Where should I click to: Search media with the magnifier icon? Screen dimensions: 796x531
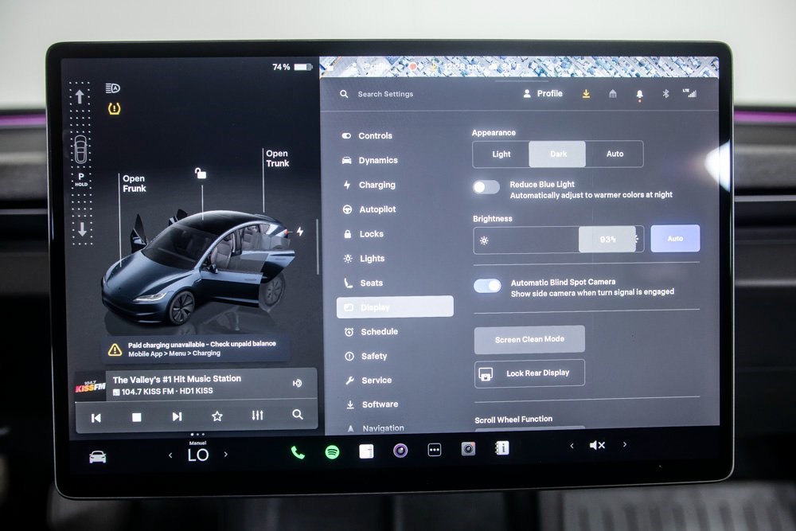[x=298, y=415]
